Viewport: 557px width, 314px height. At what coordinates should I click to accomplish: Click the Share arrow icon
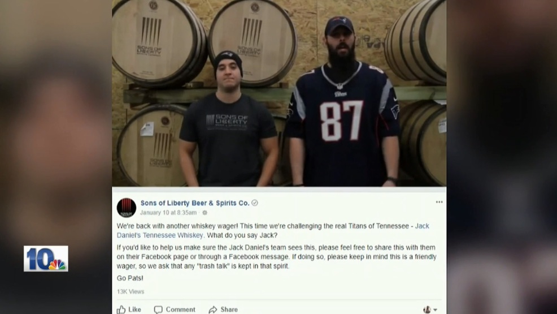click(213, 309)
